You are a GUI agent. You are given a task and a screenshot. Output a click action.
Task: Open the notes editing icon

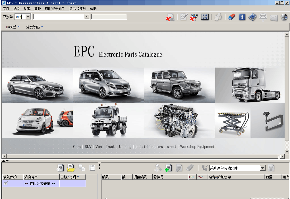184,17
